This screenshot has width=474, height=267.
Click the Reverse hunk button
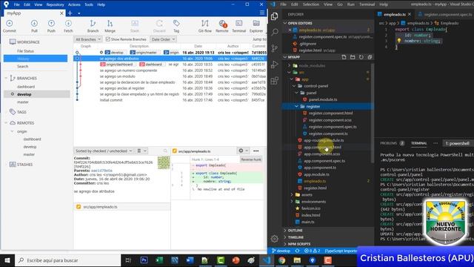click(251, 159)
